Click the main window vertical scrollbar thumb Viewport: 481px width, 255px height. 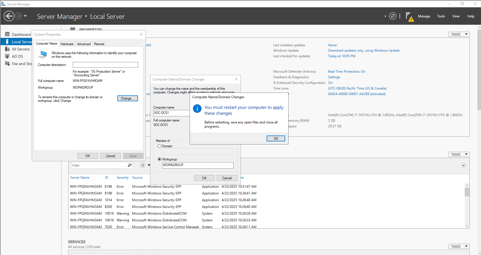(x=479, y=70)
